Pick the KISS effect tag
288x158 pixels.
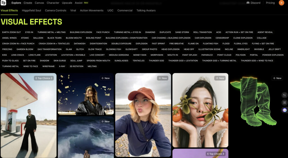[x=4, y=55]
